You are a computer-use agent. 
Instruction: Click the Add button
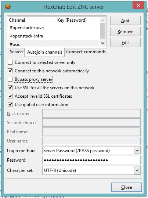tap(125, 21)
